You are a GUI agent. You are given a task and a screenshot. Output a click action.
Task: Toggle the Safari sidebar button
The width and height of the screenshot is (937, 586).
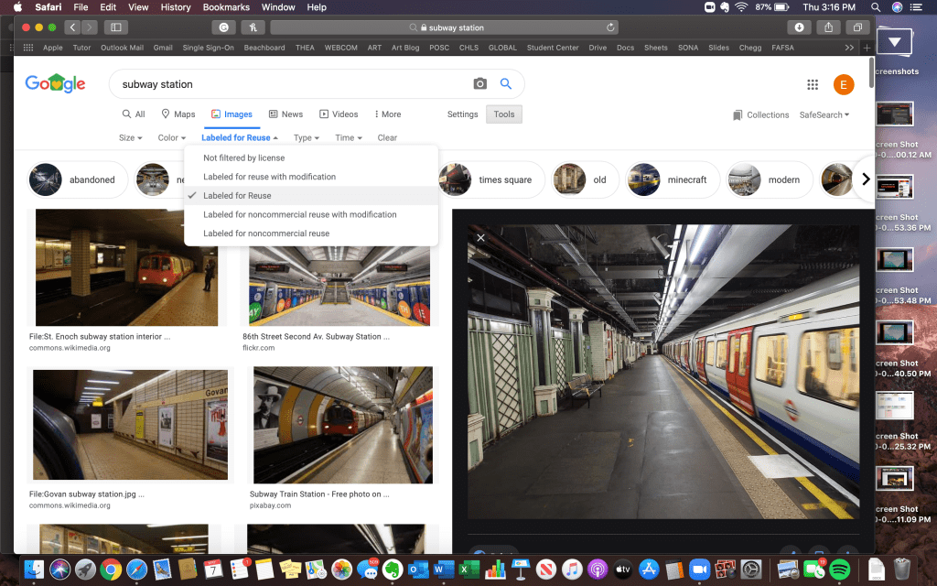tap(116, 27)
